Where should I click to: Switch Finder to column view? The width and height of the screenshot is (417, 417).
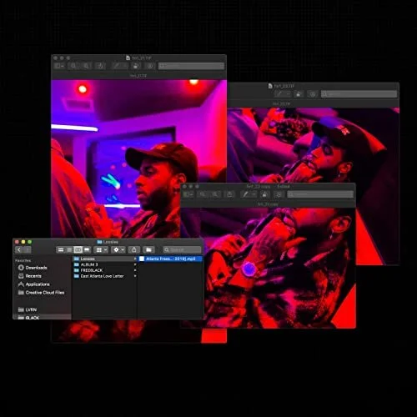coord(78,249)
